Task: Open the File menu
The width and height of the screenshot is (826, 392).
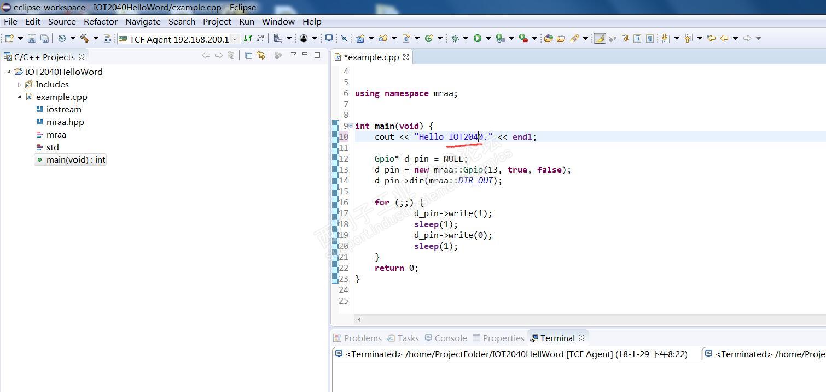Action: click(x=10, y=21)
